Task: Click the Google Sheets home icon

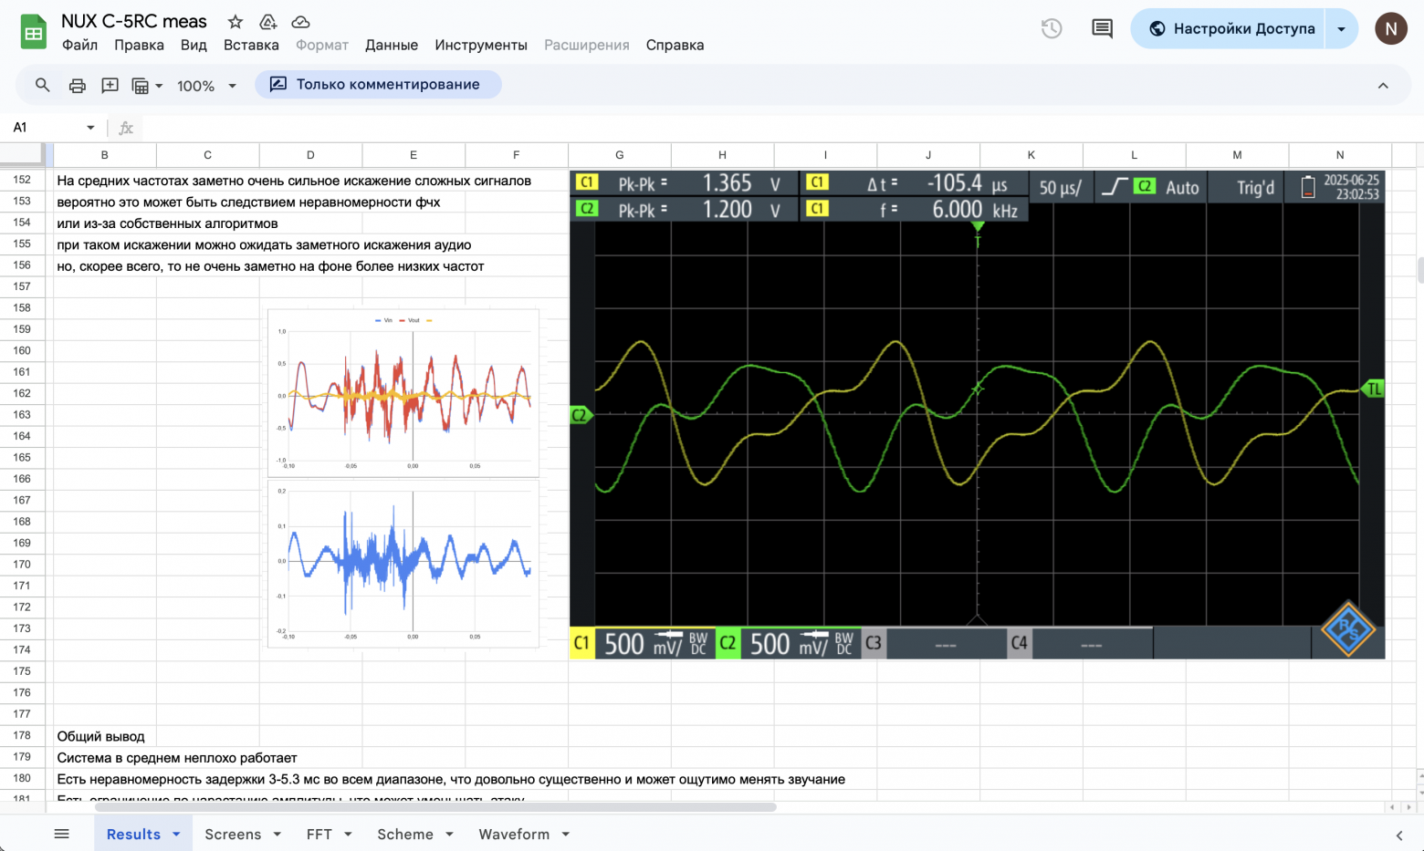Action: [33, 32]
